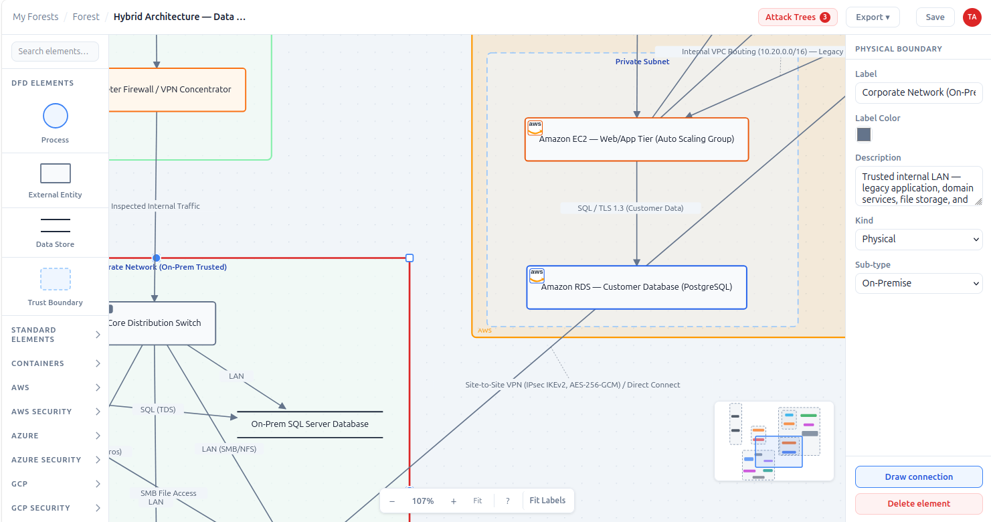The height and width of the screenshot is (522, 991).
Task: Select the On-Prem SQL Server Database store
Action: (x=310, y=424)
